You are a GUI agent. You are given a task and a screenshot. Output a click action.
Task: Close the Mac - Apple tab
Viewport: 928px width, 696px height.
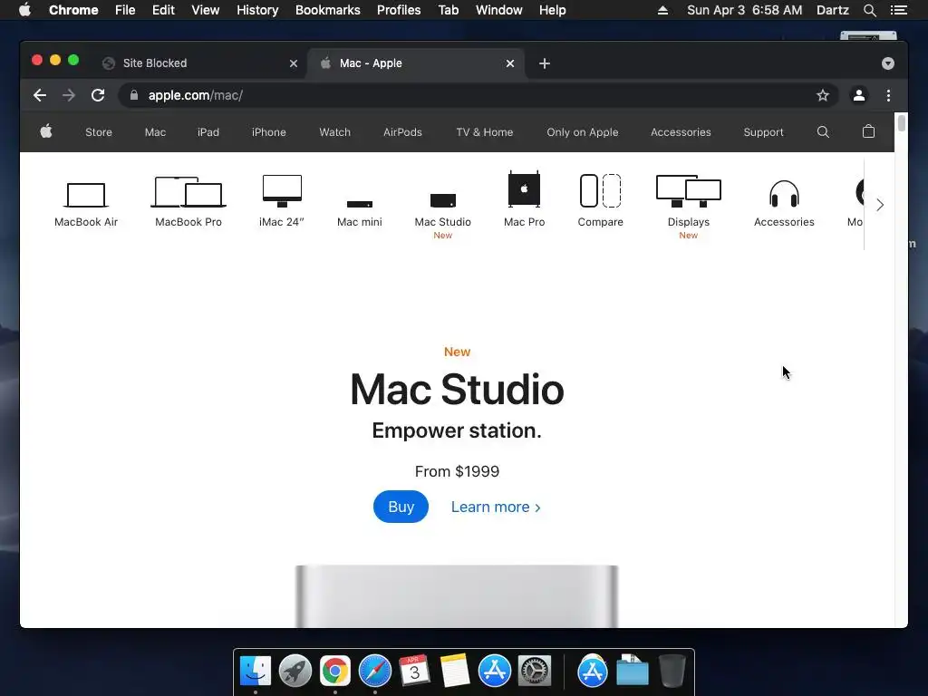pos(510,63)
